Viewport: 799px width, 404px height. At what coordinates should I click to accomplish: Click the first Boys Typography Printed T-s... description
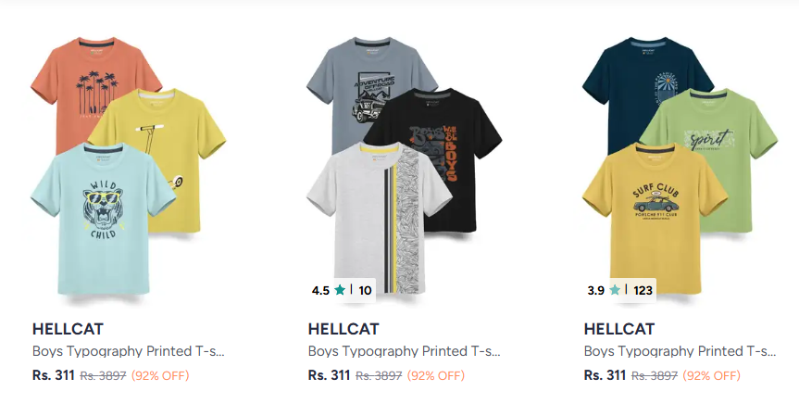click(129, 351)
